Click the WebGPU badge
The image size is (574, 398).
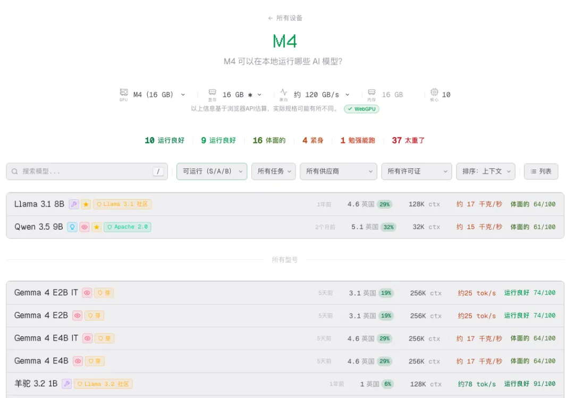tap(361, 109)
